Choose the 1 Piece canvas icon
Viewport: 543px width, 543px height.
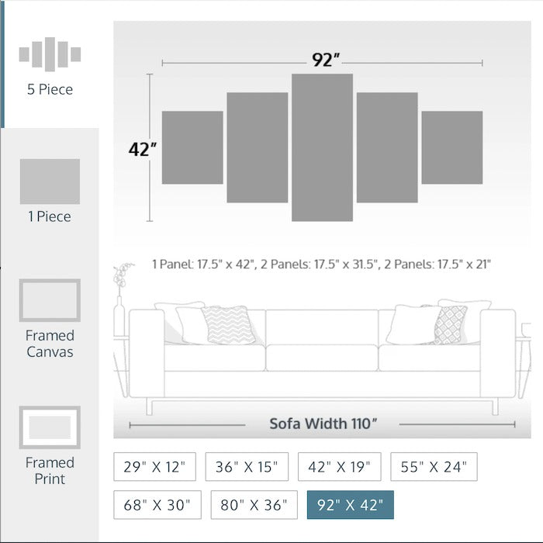[50, 182]
